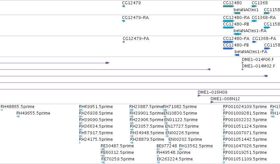Click the RP001019251.5prime label
This screenshot has width=280, height=164.
pos(245,153)
